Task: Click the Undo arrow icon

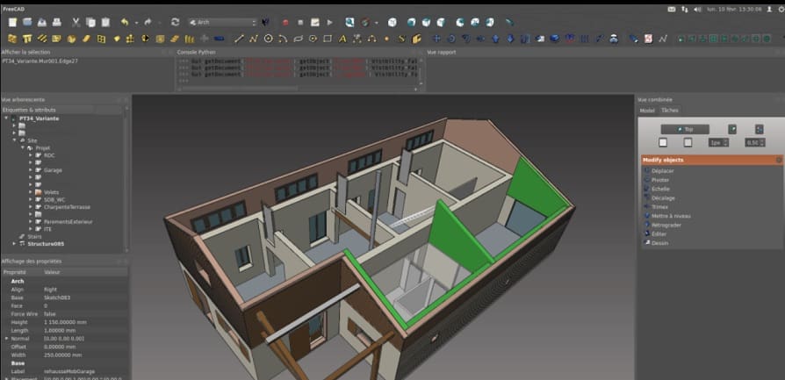Action: pos(125,22)
